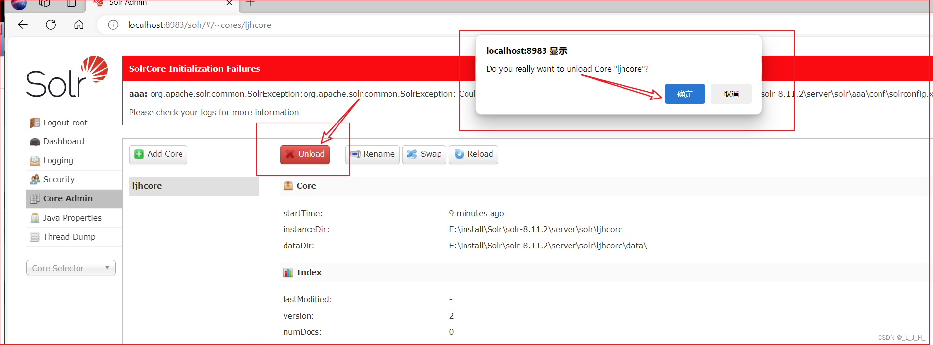Go back with the browser back arrow
This screenshot has height=345, width=933.
click(23, 25)
